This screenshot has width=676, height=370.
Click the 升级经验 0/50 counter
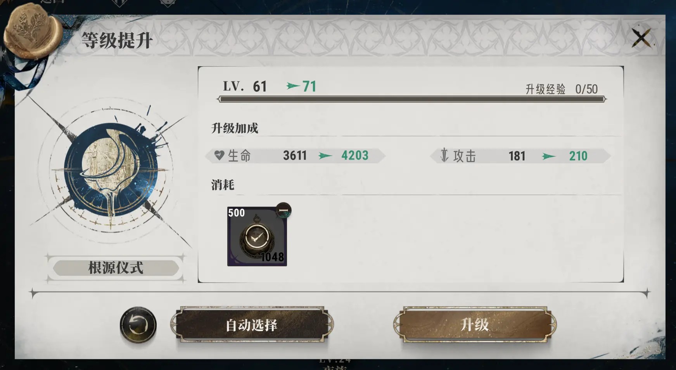[561, 89]
